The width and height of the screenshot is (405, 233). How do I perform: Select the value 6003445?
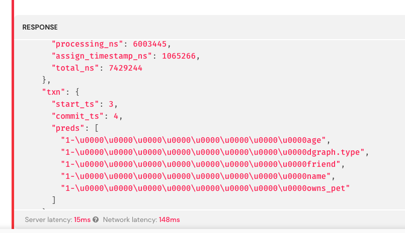click(149, 44)
